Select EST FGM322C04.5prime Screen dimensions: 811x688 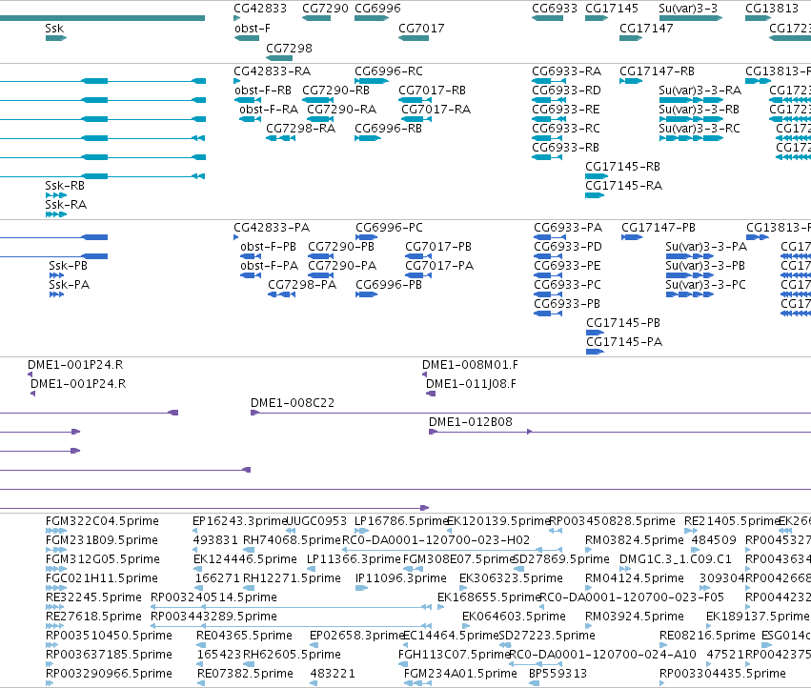click(102, 521)
